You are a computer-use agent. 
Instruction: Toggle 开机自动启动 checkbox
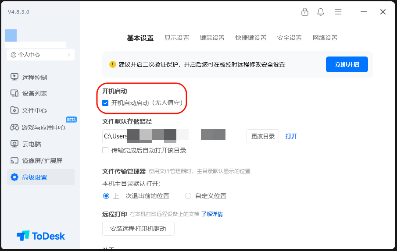click(x=105, y=103)
